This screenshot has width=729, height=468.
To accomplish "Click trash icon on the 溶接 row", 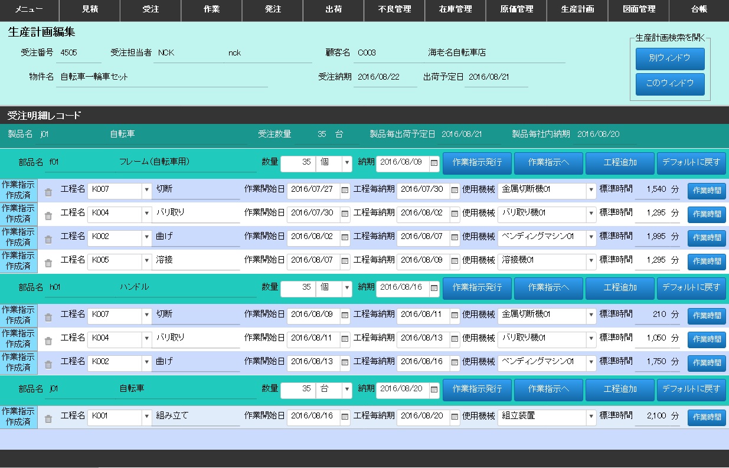I will (48, 263).
